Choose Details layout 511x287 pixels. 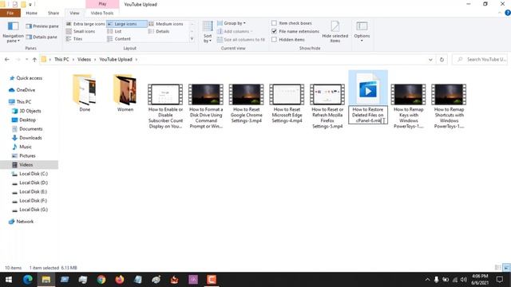(x=159, y=31)
